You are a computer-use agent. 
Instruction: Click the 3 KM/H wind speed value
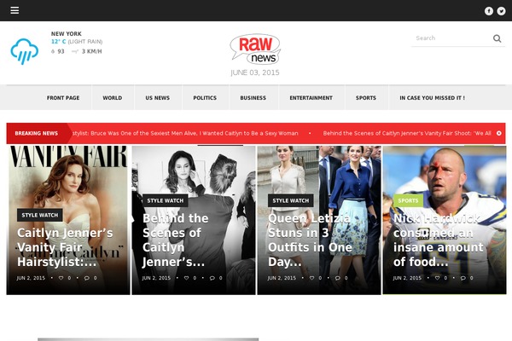(92, 51)
